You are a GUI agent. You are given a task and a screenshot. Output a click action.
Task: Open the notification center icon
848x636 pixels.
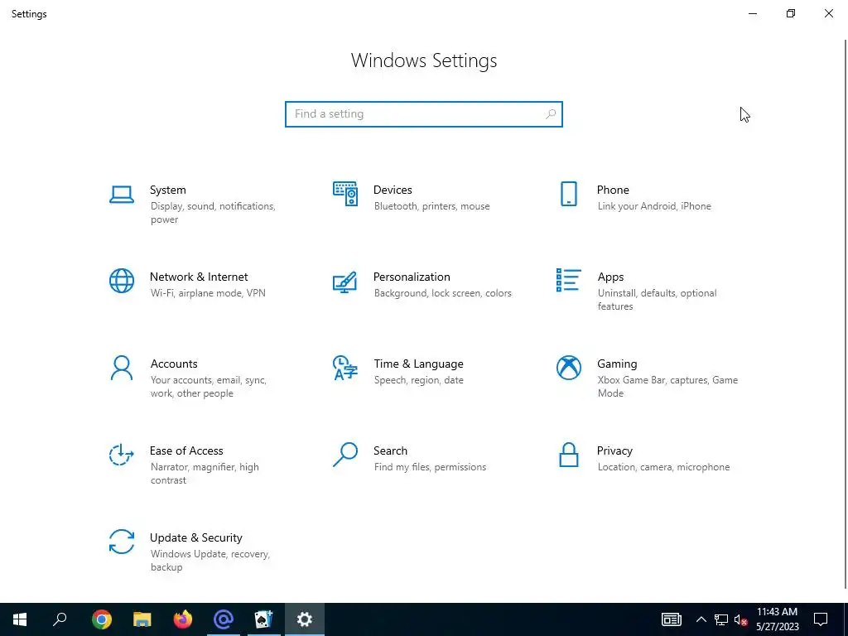(821, 619)
